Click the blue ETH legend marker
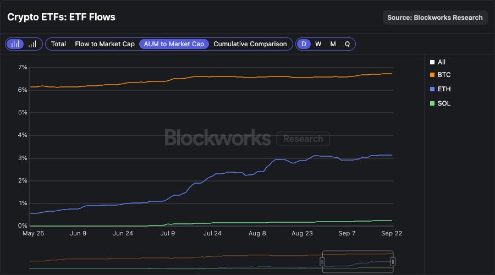Viewport: 495px width, 275px height. [432, 89]
